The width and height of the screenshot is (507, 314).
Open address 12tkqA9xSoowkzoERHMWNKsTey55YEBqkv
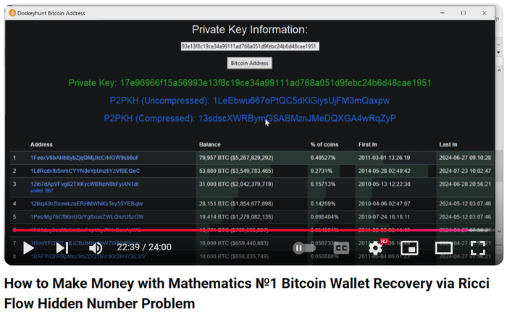tap(87, 204)
